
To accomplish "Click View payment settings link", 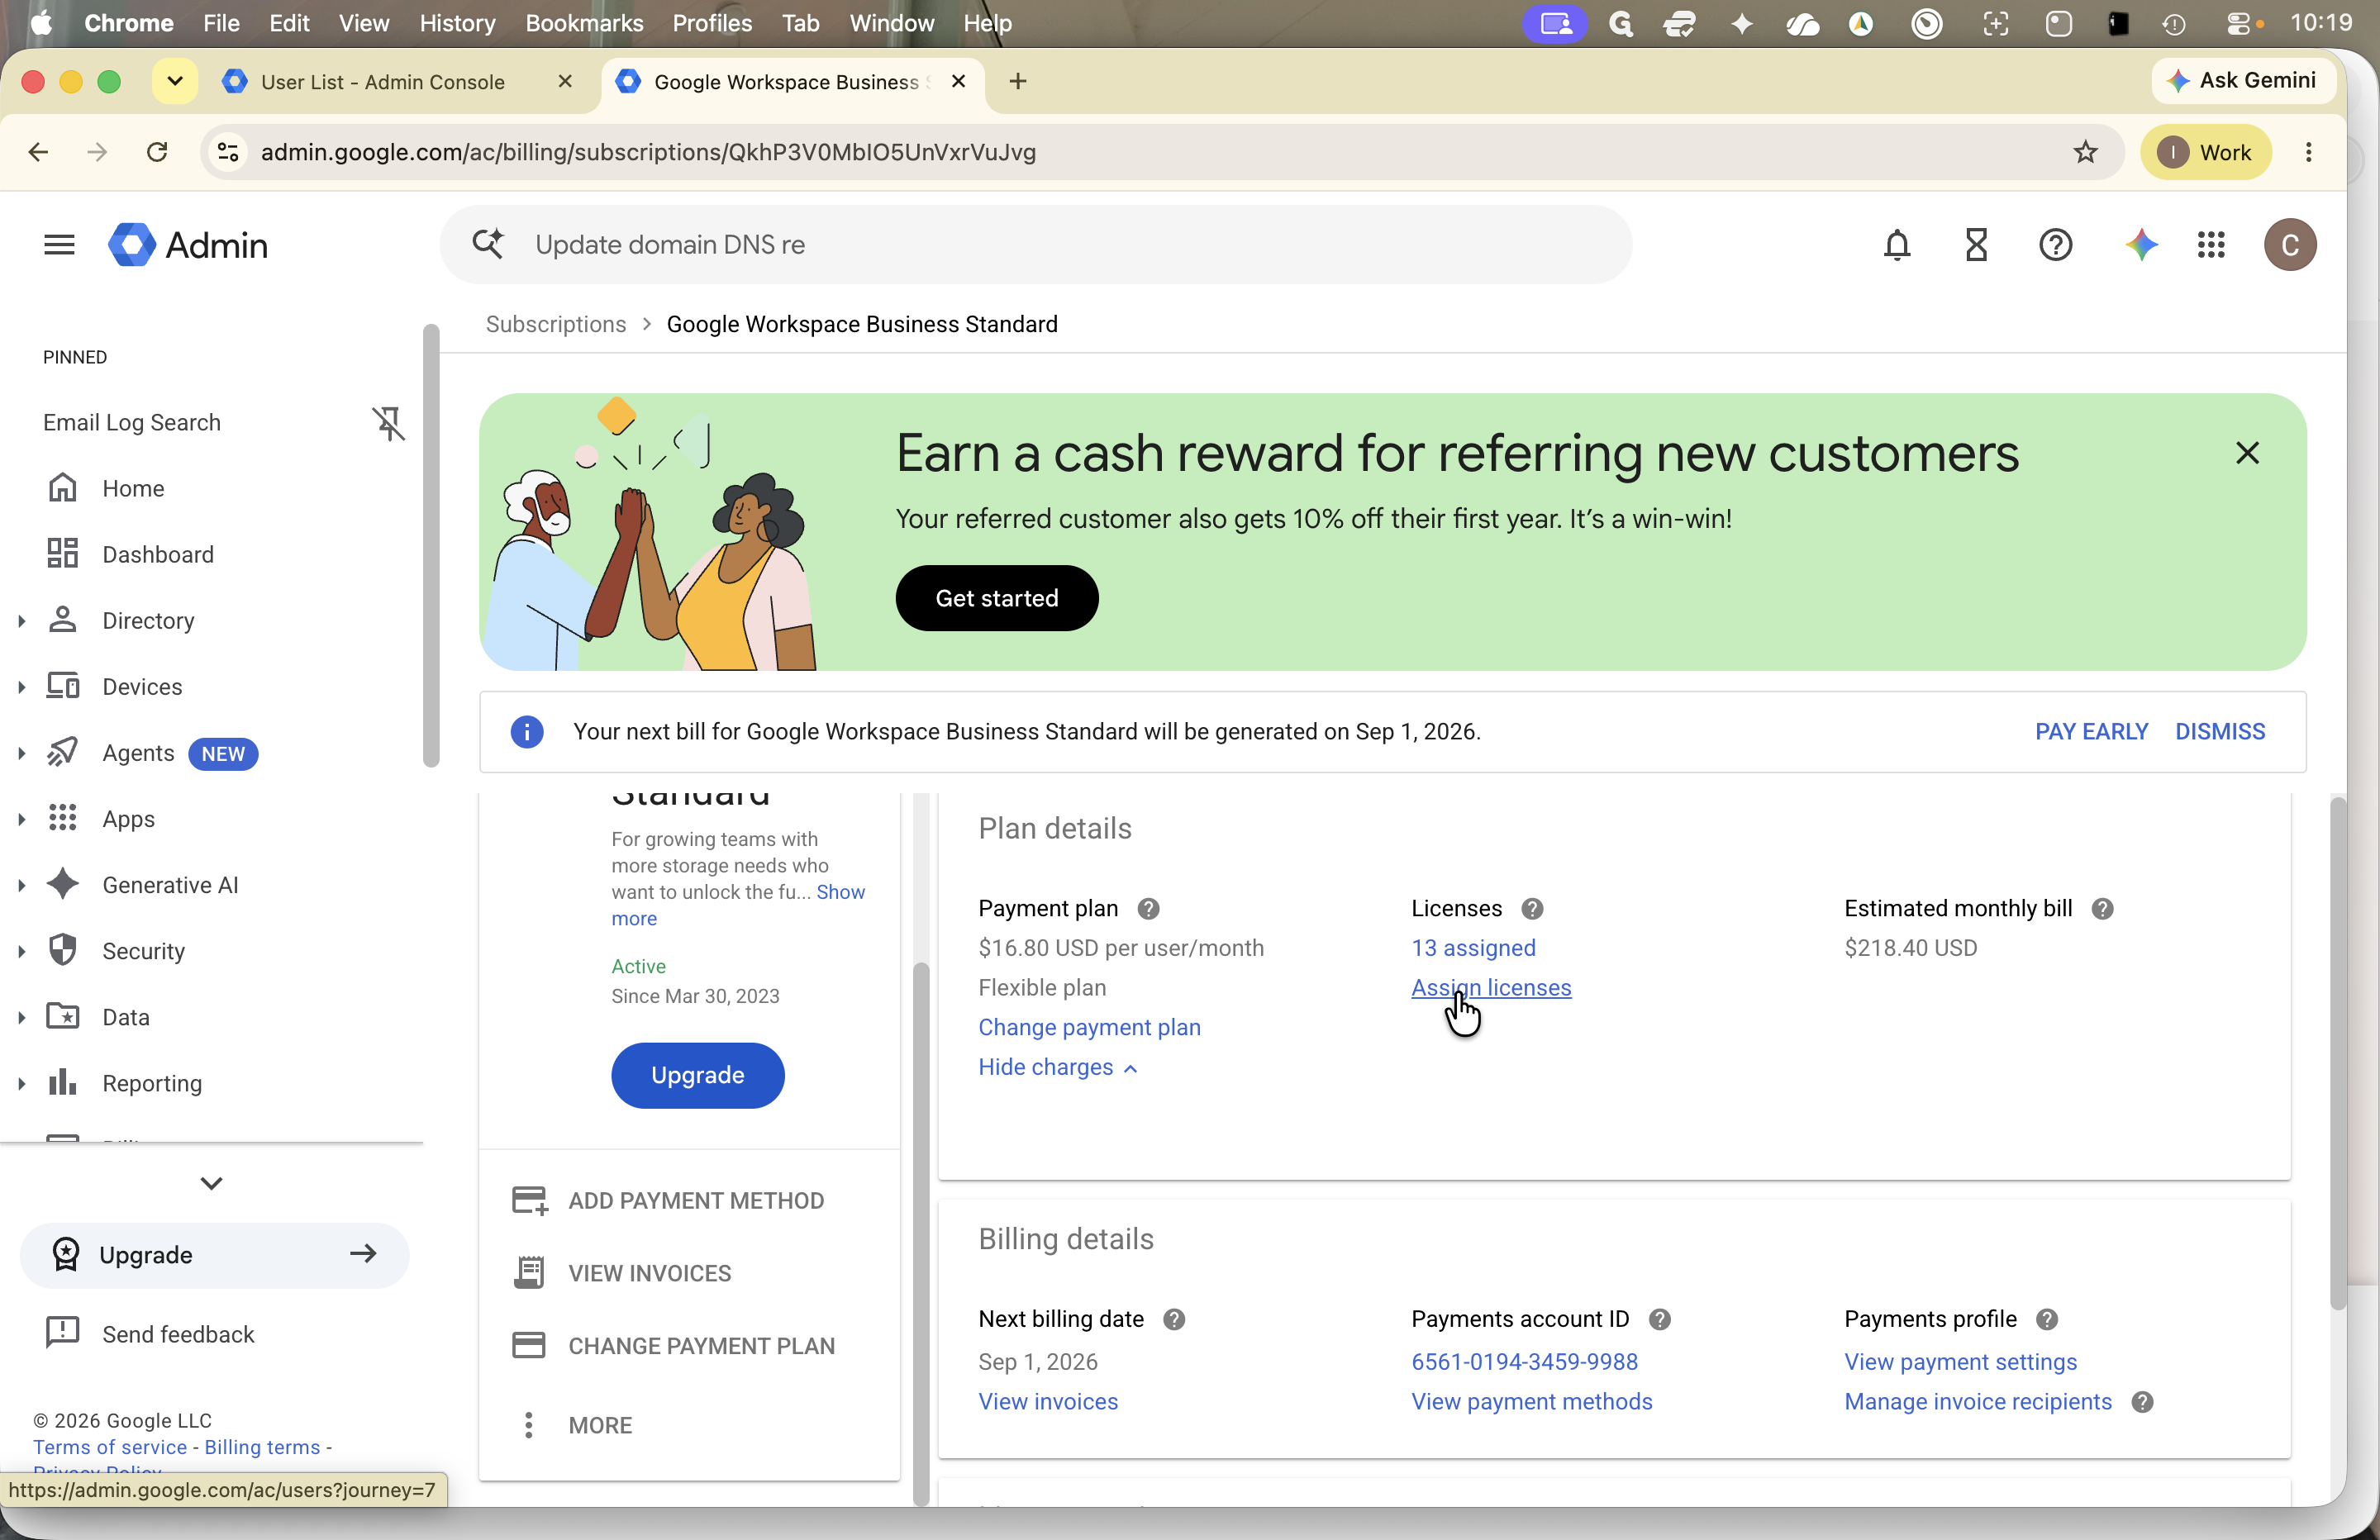I will click(x=1960, y=1362).
